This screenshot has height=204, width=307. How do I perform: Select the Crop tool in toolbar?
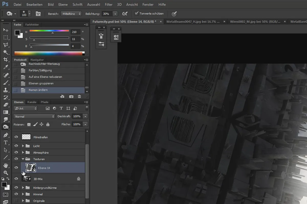pyautogui.click(x=5, y=60)
